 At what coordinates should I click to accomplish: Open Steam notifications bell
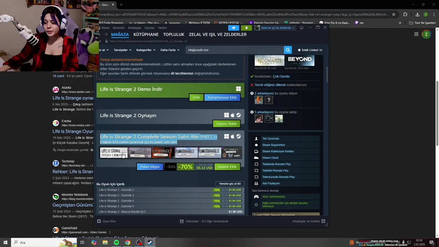(246, 28)
